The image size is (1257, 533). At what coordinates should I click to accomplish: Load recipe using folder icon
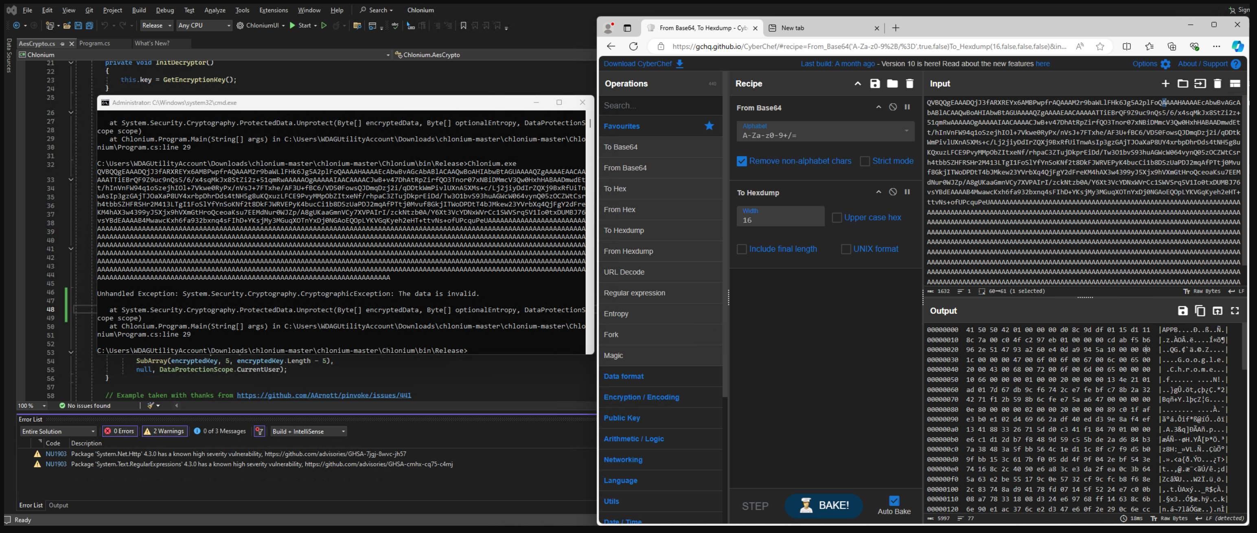(x=892, y=84)
